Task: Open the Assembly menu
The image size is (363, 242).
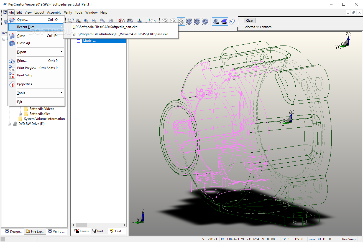Action: (x=54, y=12)
